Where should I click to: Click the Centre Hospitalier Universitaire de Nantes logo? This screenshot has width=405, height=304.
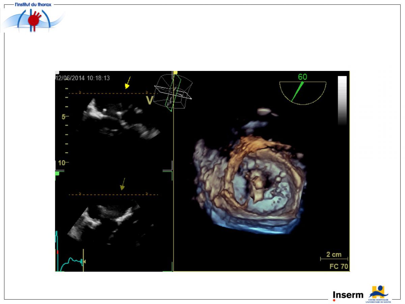click(x=378, y=294)
